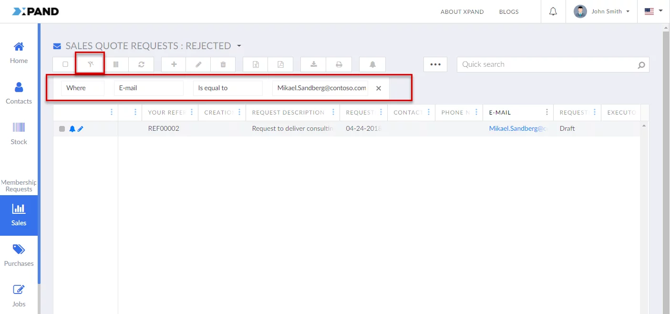
Task: Select the REF00002 row checkbox
Action: 62,129
